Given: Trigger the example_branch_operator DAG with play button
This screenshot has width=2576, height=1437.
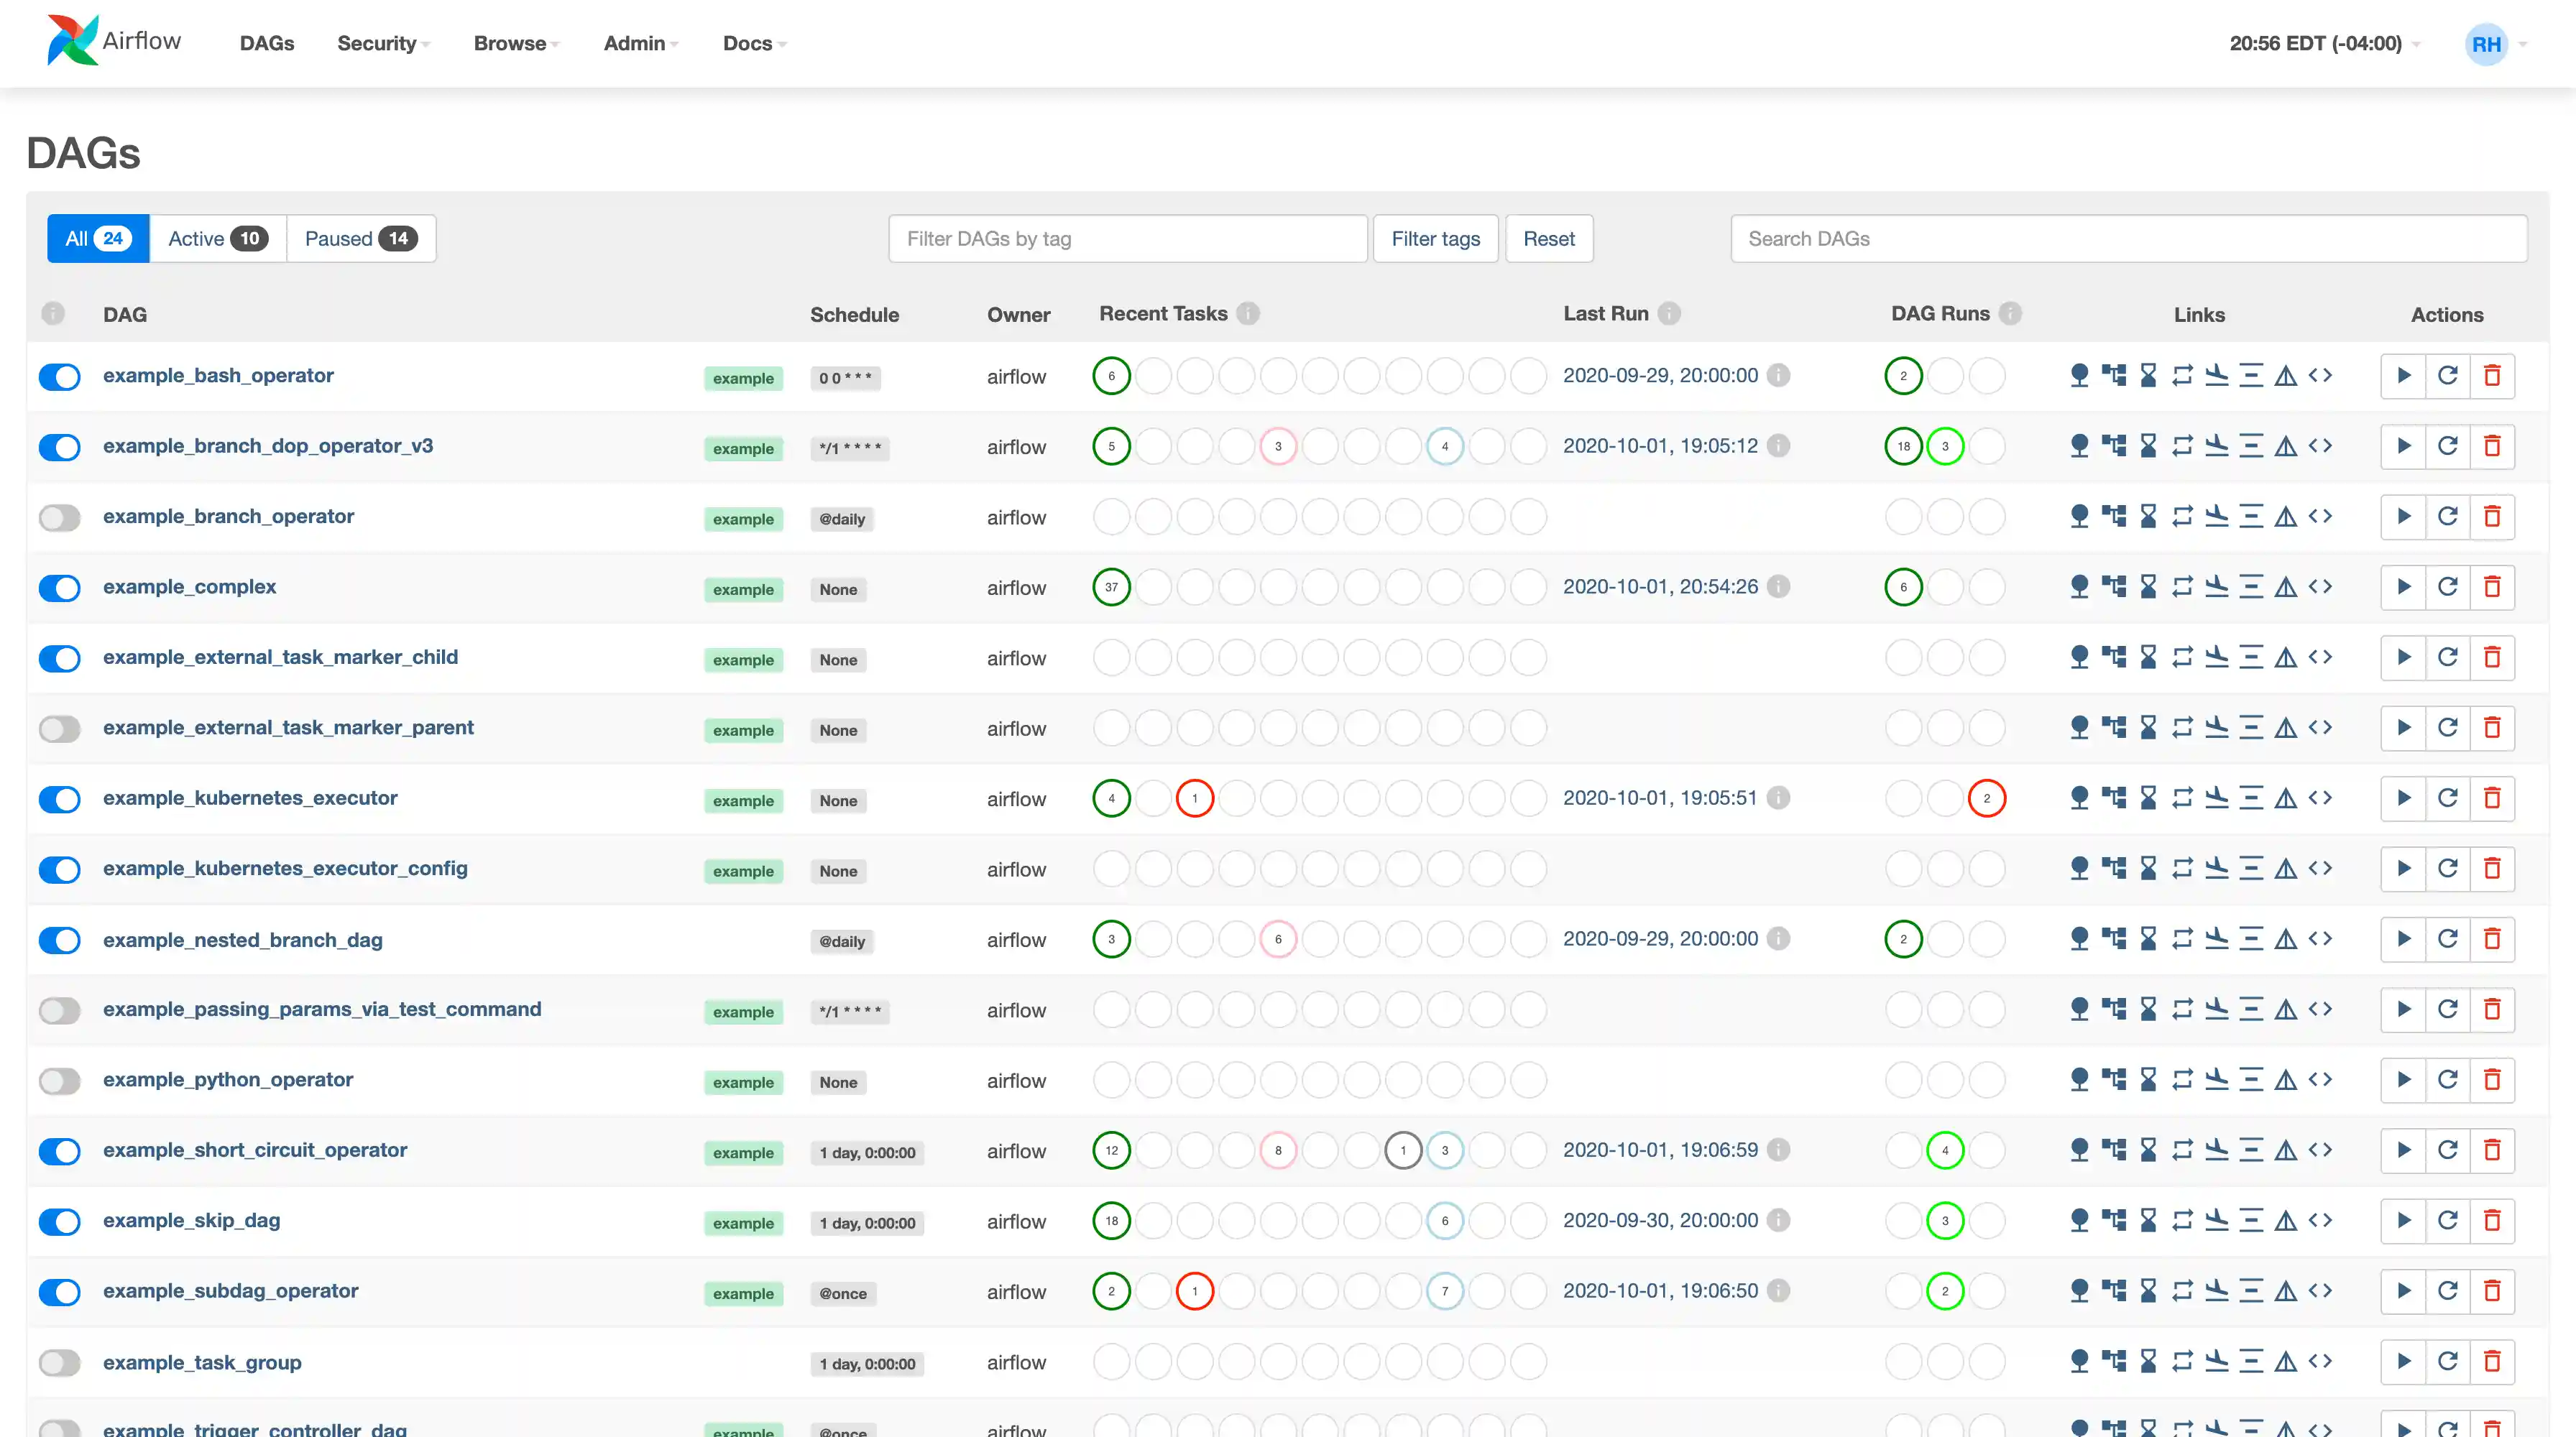Looking at the screenshot, I should pos(2403,517).
